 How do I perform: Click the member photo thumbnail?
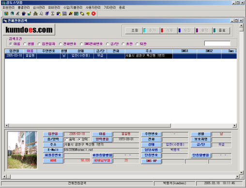(x=22, y=150)
